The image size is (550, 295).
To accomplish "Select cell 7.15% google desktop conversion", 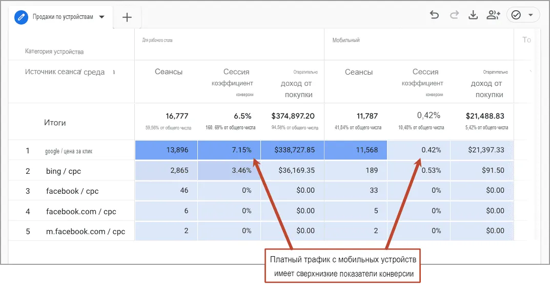I will [x=229, y=150].
